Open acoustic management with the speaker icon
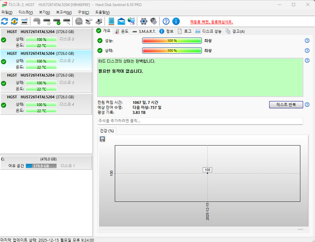This screenshot has height=242, width=315. [153, 21]
